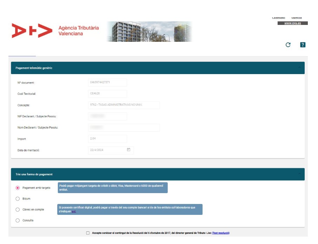Open the calendar date picker icon
This screenshot has height=244, width=318.
click(128, 150)
